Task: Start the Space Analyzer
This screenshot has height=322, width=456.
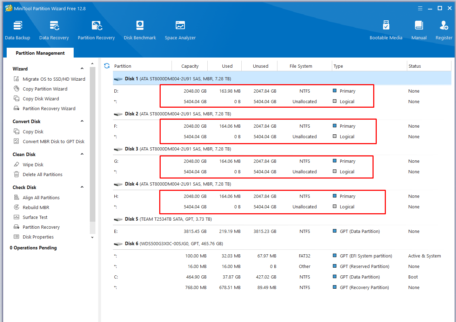Action: pyautogui.click(x=180, y=31)
